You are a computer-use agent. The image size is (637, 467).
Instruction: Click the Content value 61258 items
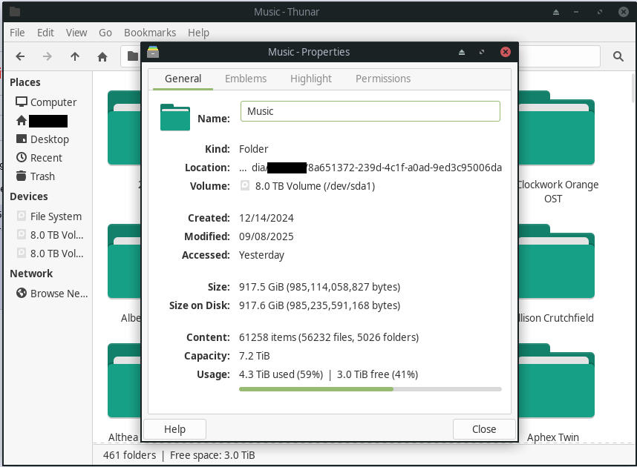click(329, 337)
